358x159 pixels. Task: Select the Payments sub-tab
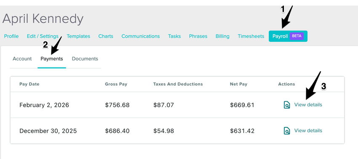pos(52,59)
